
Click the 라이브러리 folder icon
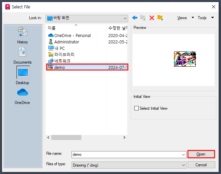(51, 55)
